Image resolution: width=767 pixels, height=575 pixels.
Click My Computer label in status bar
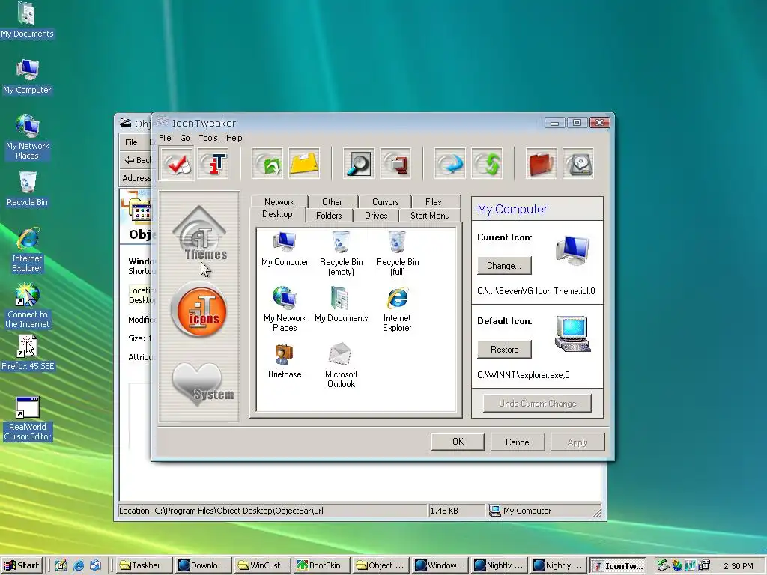(527, 511)
